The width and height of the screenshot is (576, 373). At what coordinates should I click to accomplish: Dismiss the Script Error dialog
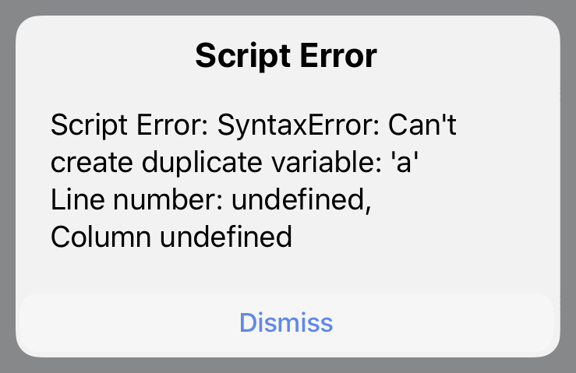click(x=287, y=322)
